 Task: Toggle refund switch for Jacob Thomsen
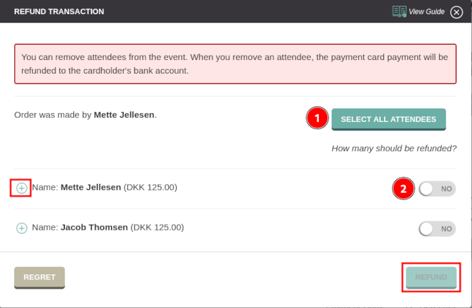[x=437, y=229]
